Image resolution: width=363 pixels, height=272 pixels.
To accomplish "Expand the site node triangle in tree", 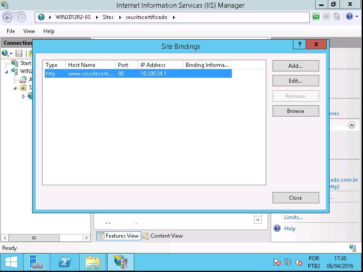I will [x=24, y=96].
